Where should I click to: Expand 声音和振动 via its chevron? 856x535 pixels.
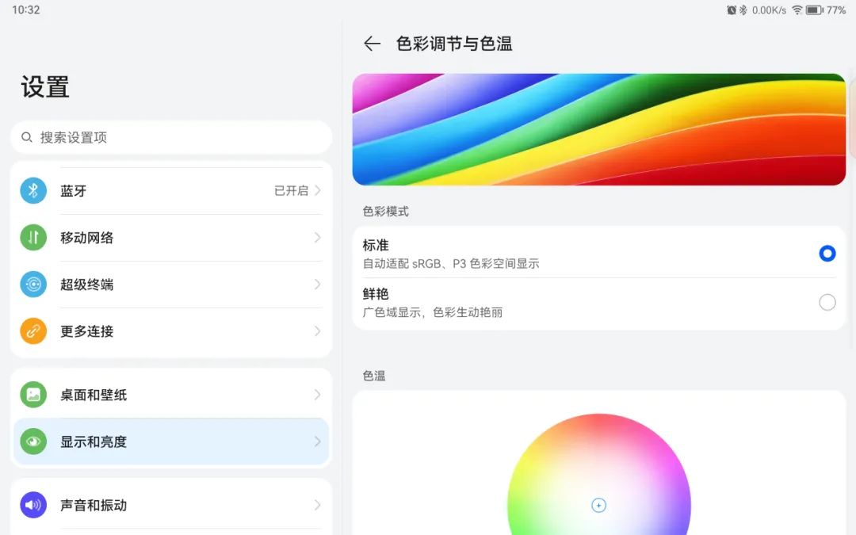tap(318, 504)
